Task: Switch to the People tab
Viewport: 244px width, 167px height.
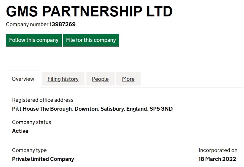Action: point(100,79)
